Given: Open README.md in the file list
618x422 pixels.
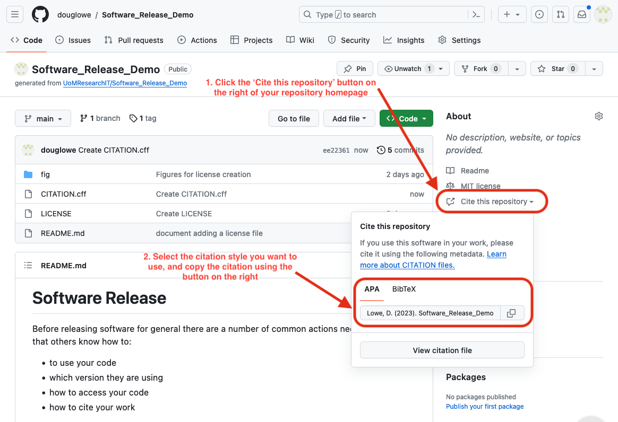Looking at the screenshot, I should click(x=63, y=233).
